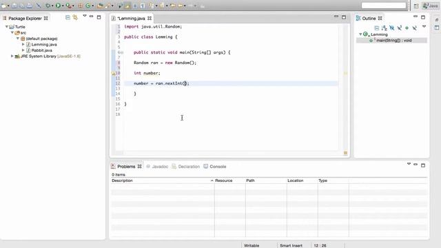The width and height of the screenshot is (441, 248).
Task: Toggle Hide Non-Public Members in the Outline
Action: (x=407, y=28)
